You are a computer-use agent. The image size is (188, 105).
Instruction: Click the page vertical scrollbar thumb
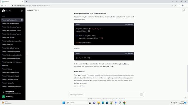[187, 78]
